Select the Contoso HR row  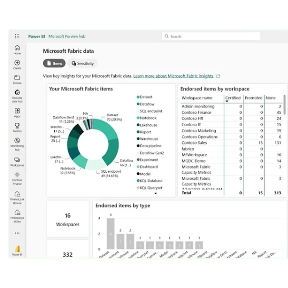231,119
